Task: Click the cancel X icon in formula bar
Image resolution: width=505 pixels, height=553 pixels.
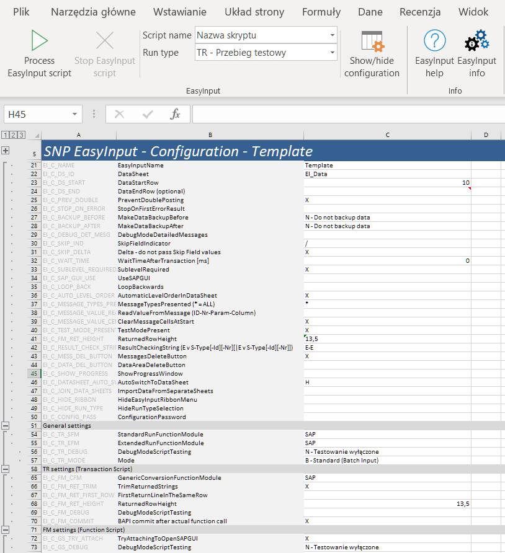Action: [x=120, y=114]
